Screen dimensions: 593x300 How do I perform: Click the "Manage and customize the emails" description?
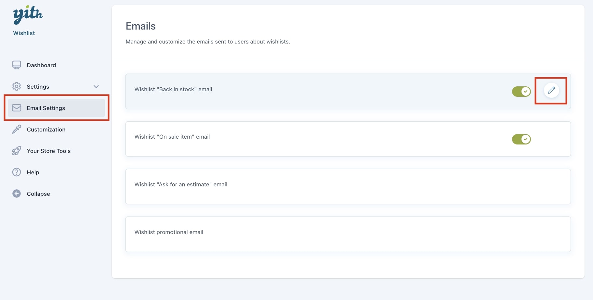tap(208, 42)
